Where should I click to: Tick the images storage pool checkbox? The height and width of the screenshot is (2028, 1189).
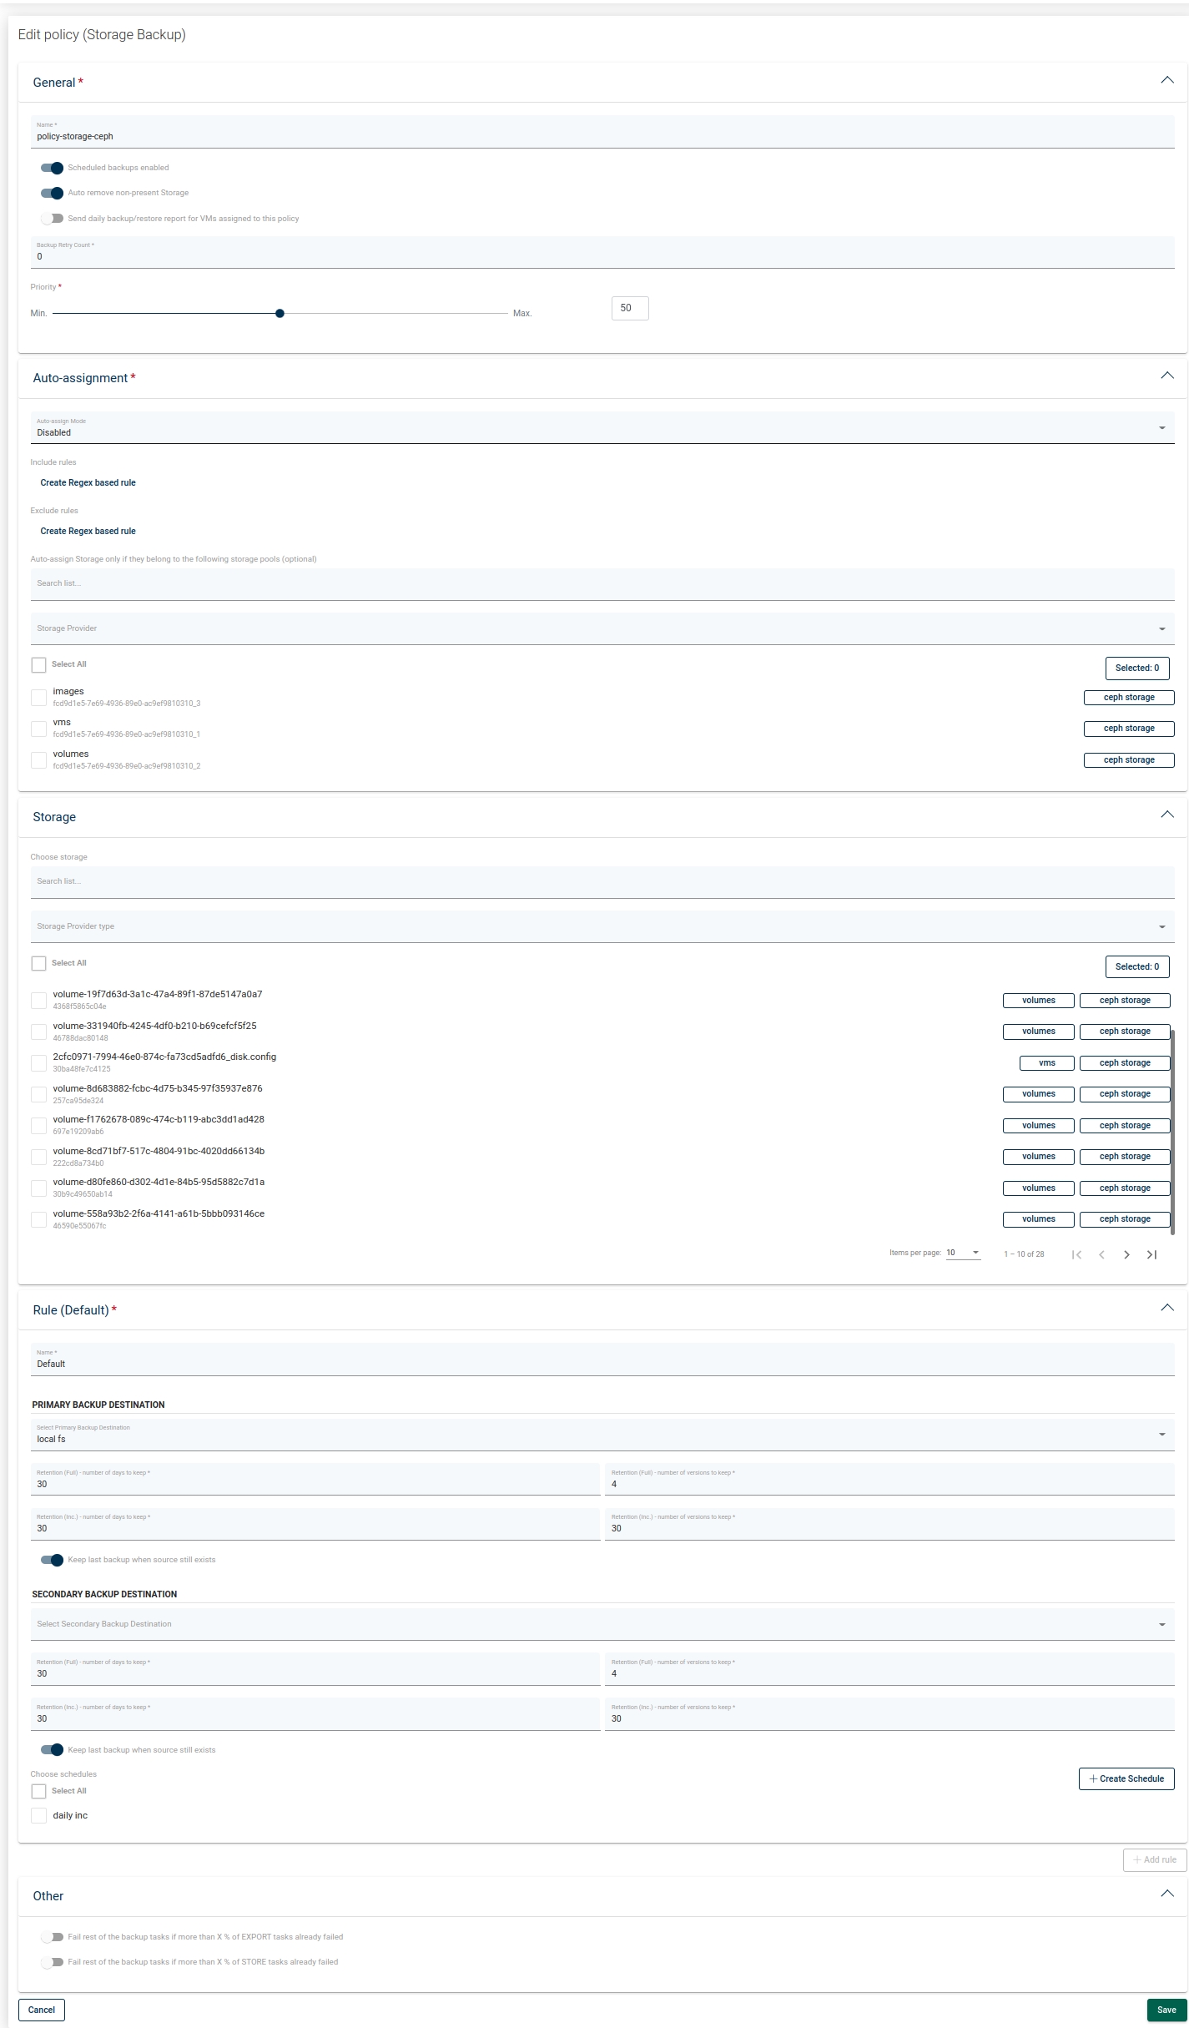[38, 697]
